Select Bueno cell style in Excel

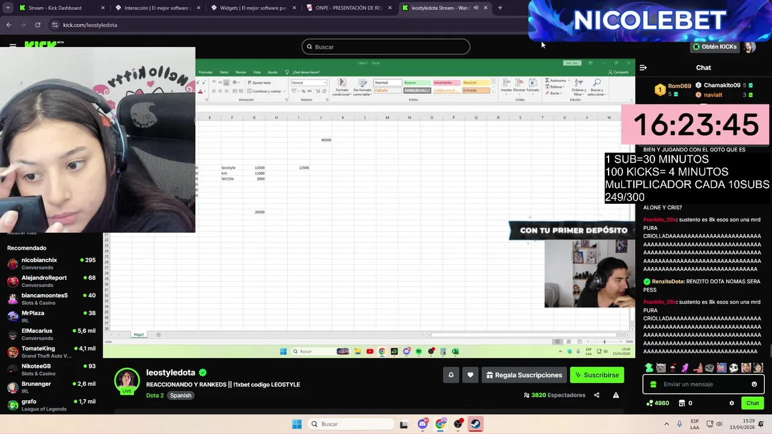click(x=417, y=83)
